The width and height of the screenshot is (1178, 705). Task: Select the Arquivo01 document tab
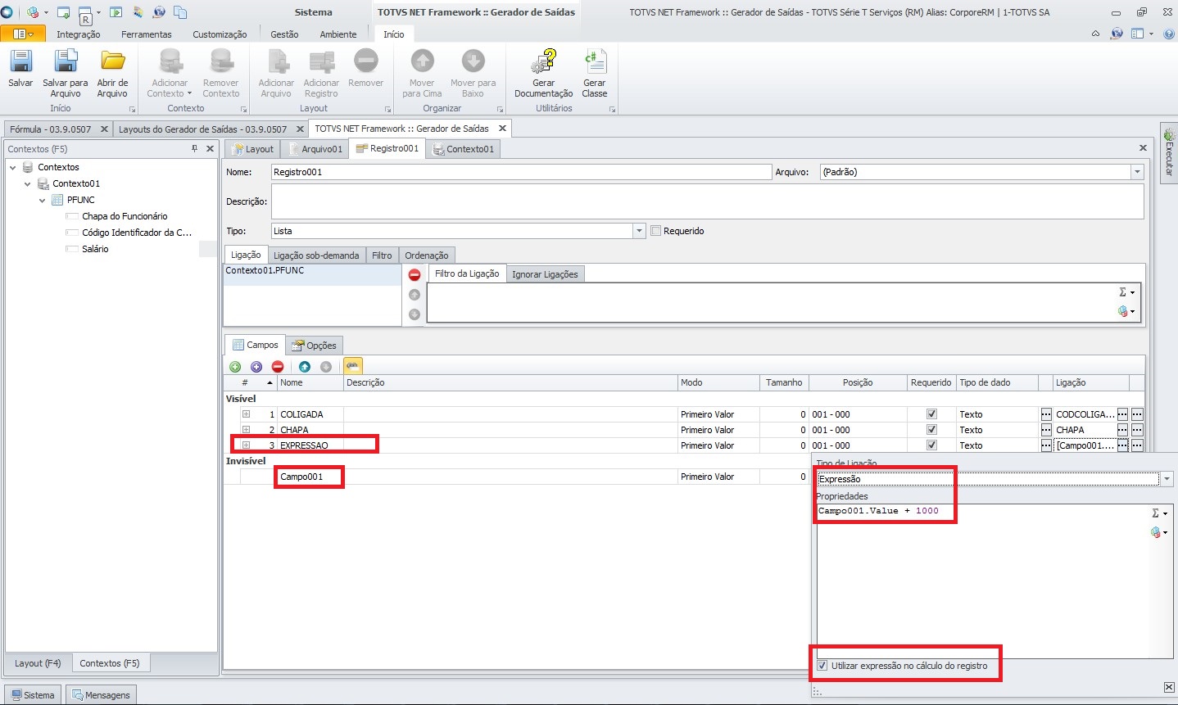click(315, 149)
